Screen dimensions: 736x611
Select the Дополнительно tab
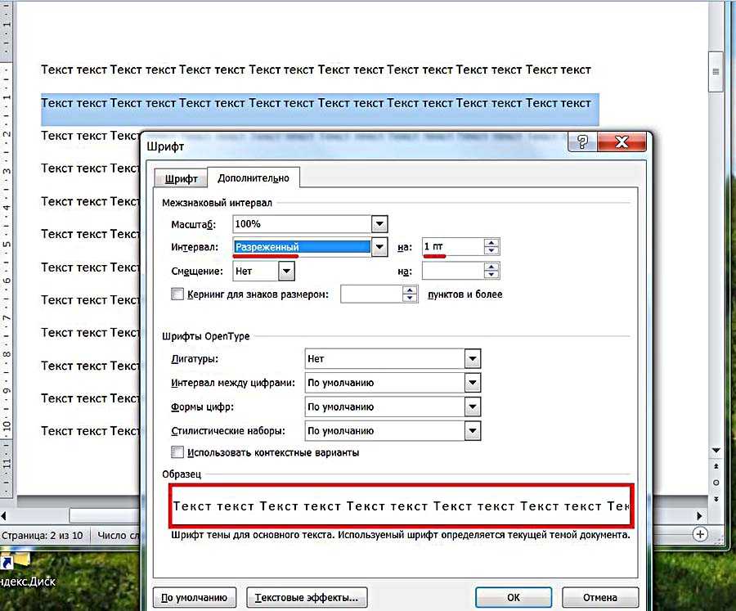253,177
